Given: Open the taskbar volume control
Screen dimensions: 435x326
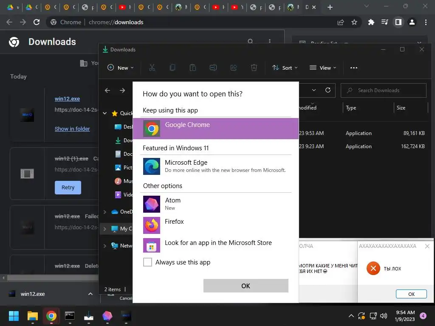Looking at the screenshot, I should coord(384,316).
